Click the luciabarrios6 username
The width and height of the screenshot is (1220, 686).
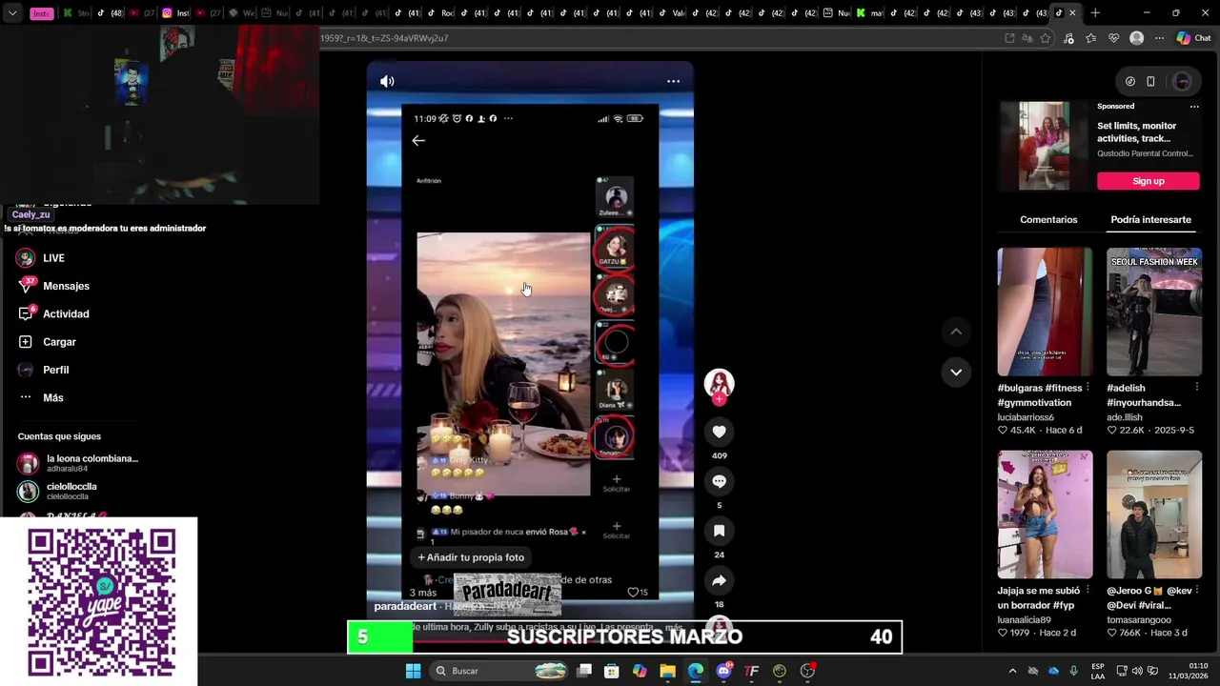click(x=1026, y=417)
